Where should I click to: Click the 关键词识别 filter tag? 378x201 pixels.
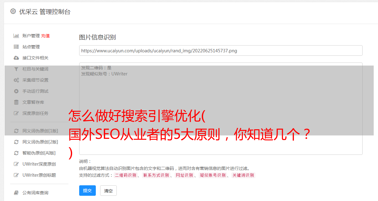pyautogui.click(x=243, y=175)
